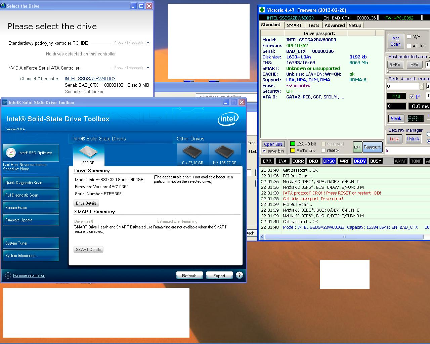The image size is (430, 344).
Task: Click the Host protected area slider handle
Action: (x=388, y=71)
